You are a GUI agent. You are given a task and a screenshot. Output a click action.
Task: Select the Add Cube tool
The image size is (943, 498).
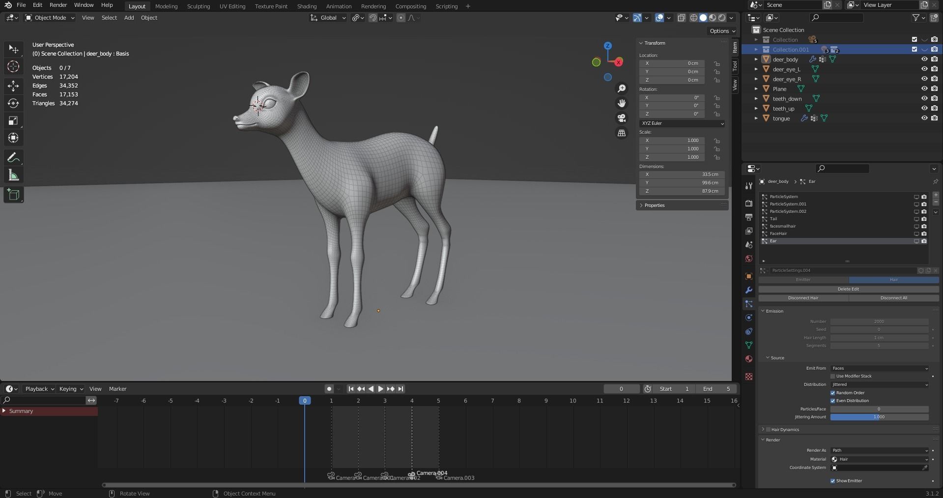click(x=13, y=195)
